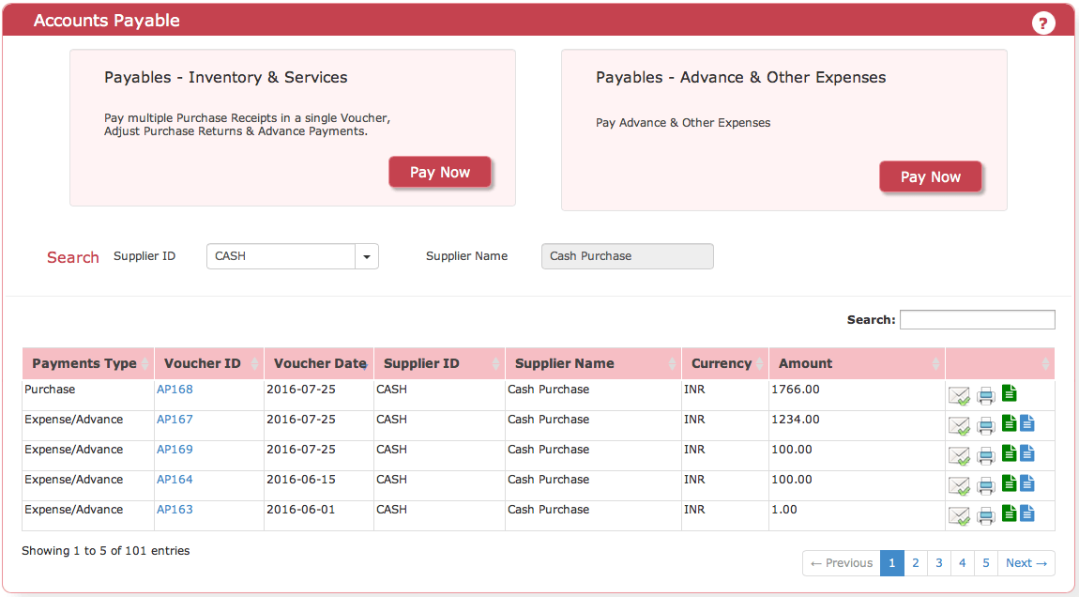This screenshot has width=1079, height=597.
Task: Sort table by Supplier Name column header
Action: point(593,363)
